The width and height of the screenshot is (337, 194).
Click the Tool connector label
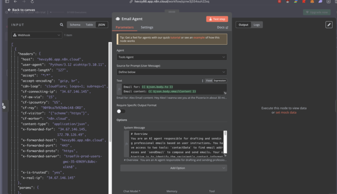pos(212,191)
